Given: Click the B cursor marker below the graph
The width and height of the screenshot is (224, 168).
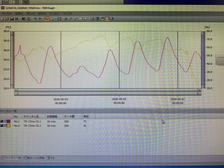Looking at the screenshot, I should (199, 90).
